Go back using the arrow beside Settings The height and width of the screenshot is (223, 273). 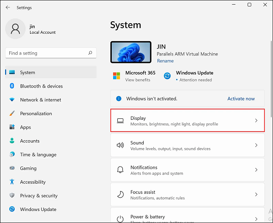tap(8, 7)
